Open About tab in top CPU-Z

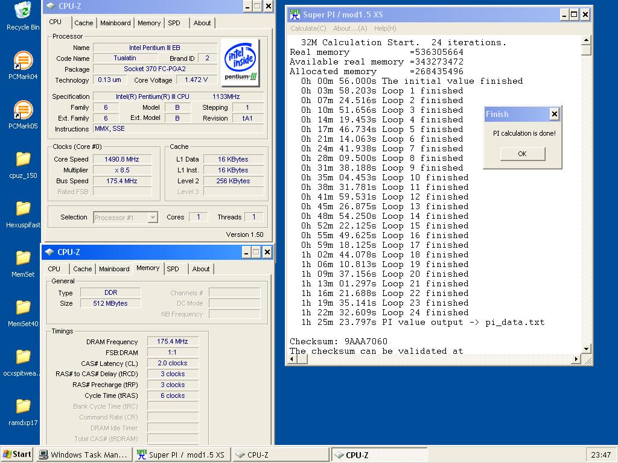(x=202, y=23)
